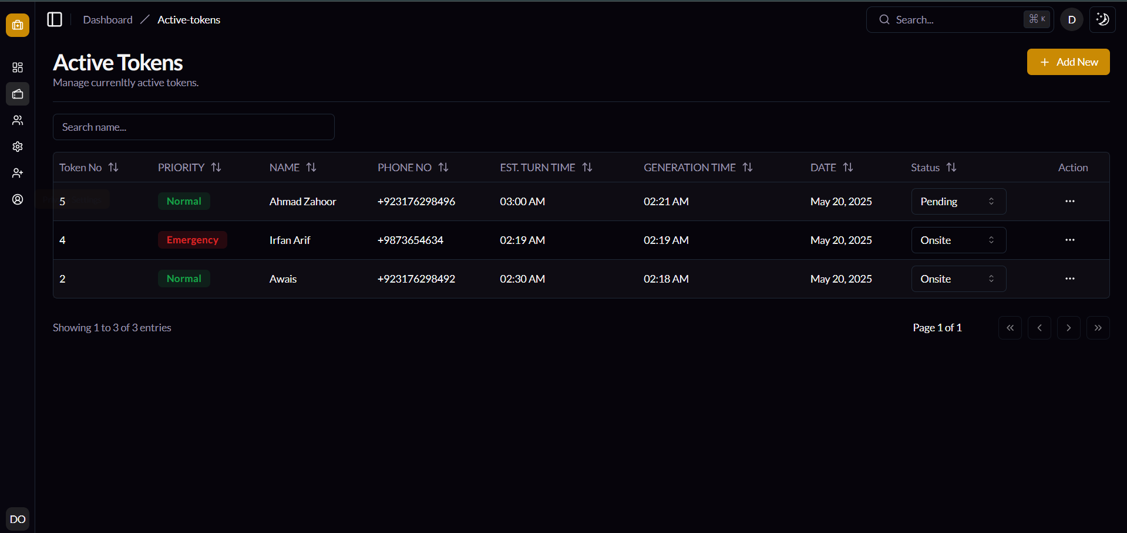
Task: Open Irfan Arif's Onsite status dropdown
Action: pos(958,240)
